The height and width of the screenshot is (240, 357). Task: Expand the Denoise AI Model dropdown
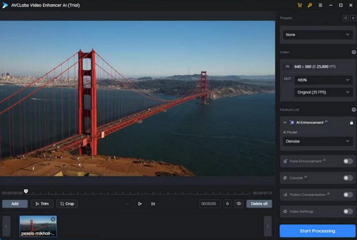(318, 141)
